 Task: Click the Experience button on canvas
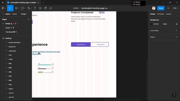click(81, 44)
